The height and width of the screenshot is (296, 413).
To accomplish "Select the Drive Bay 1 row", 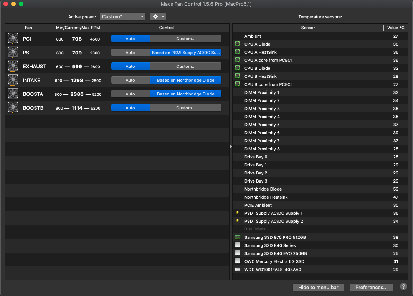I will (320, 165).
